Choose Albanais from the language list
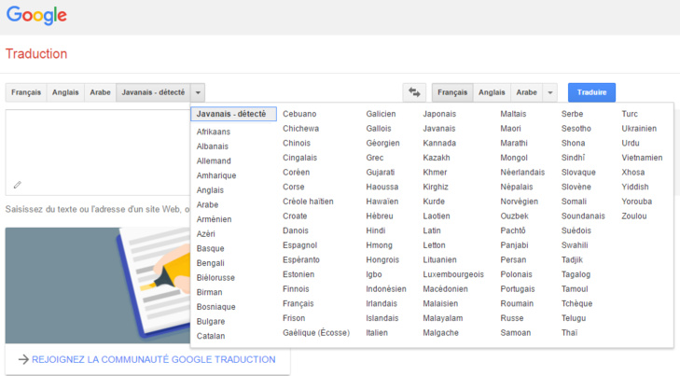 213,146
